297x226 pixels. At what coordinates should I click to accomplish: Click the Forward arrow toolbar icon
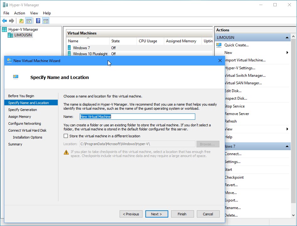(x=12, y=21)
